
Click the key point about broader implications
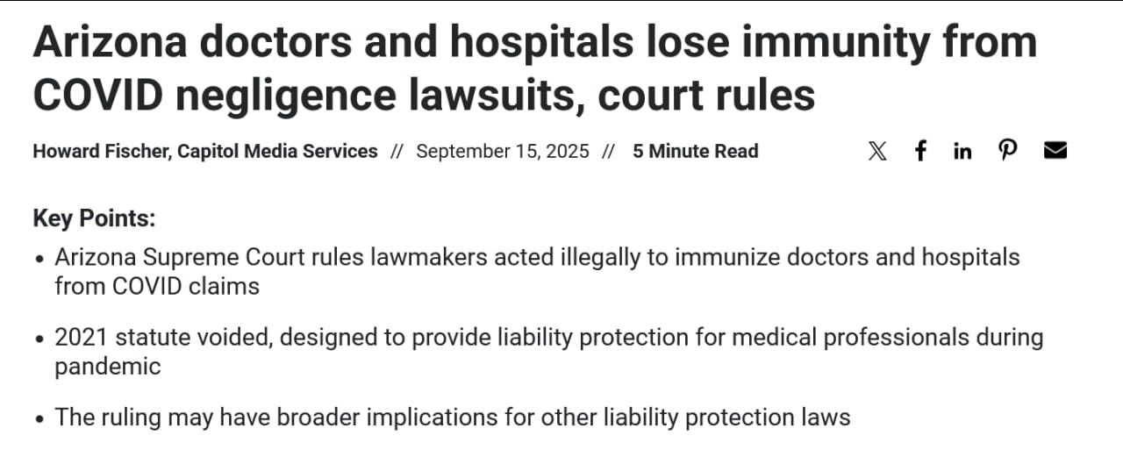point(452,417)
